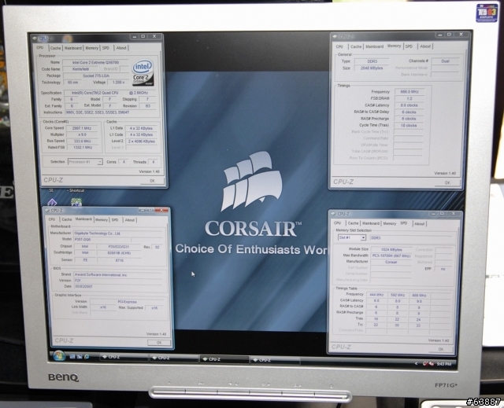The width and height of the screenshot is (504, 408).
Task: Click the processor Name field Core 2 Extreme
Action: (95, 63)
